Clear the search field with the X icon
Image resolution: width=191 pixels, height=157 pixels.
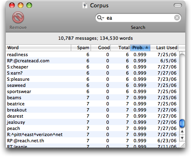[177, 18]
